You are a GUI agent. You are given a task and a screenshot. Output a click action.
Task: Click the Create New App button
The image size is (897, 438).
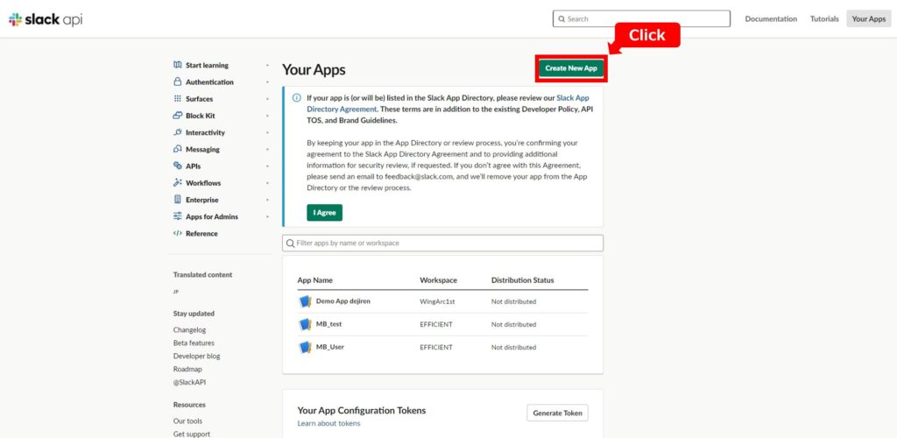pyautogui.click(x=571, y=68)
